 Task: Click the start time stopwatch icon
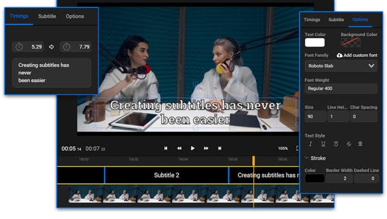(19, 47)
